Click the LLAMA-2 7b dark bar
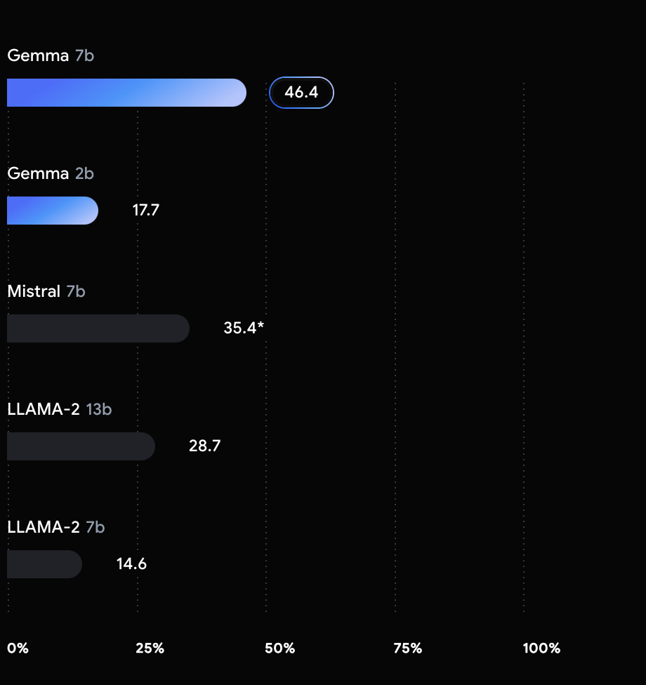 44,564
